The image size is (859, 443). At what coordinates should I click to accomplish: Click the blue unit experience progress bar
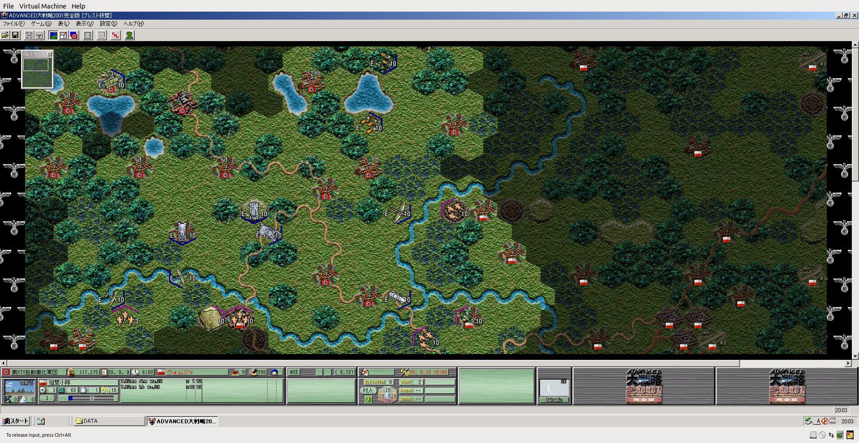pos(92,398)
